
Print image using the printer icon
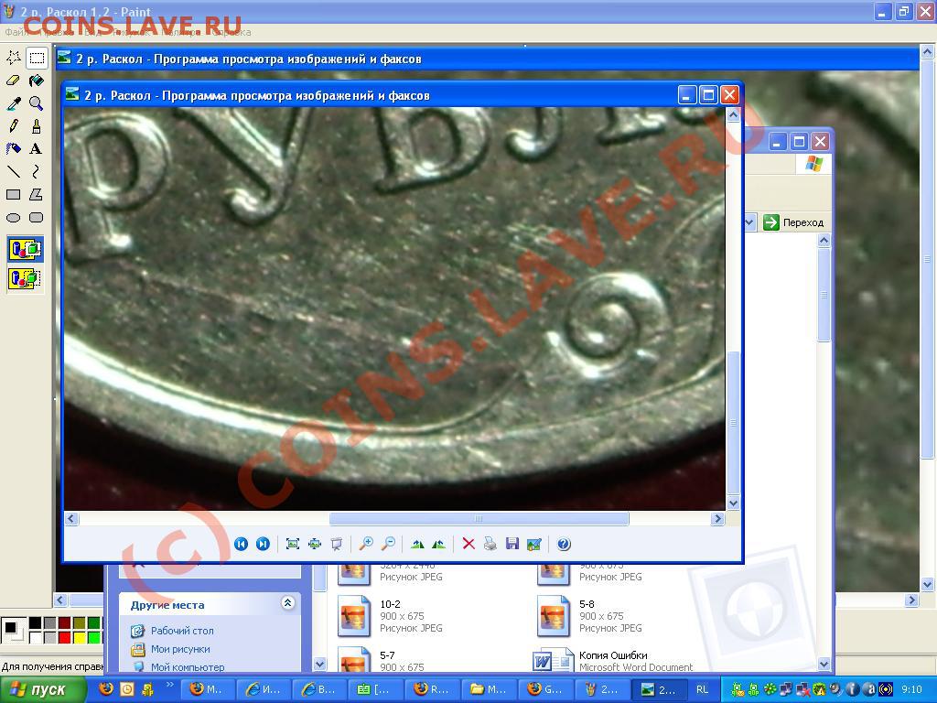pos(490,544)
